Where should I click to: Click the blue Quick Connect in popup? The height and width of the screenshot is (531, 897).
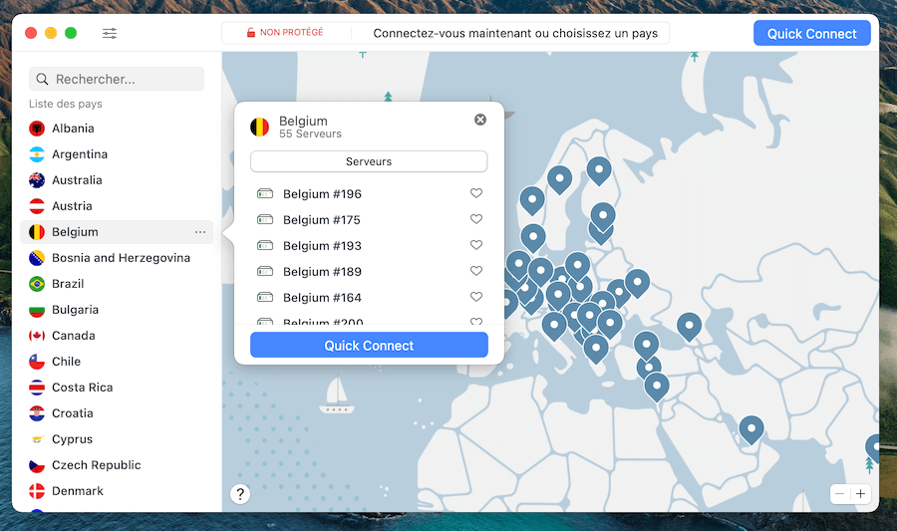(x=369, y=346)
